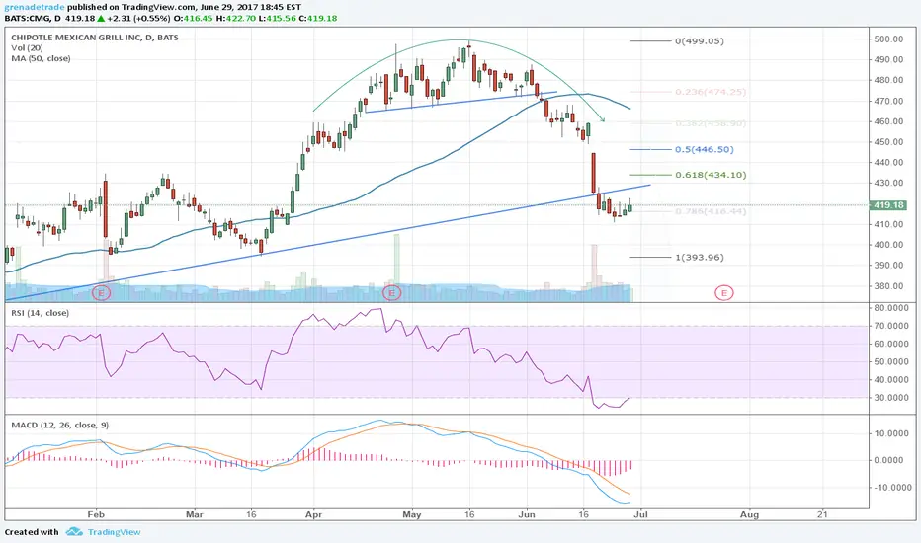Image resolution: width=921 pixels, height=543 pixels.
Task: Click the Fibonacci 0.786(416.44) level label
Action: 711,211
